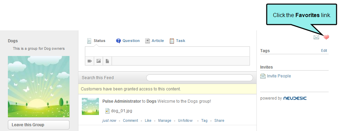The height and width of the screenshot is (131, 341).
Task: Attach a video with the camera icon
Action: pyautogui.click(x=90, y=61)
